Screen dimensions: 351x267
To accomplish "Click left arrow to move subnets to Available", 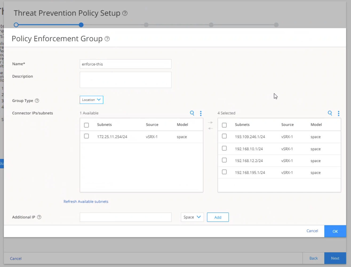I will 210,128.
